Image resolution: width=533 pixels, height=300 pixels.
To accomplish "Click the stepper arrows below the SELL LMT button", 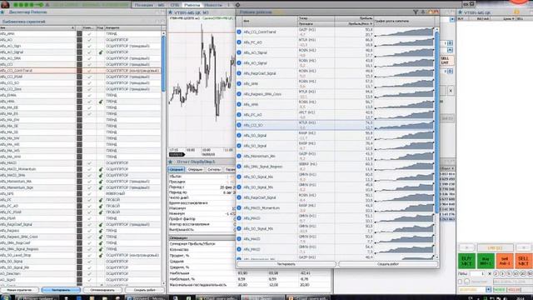I will pos(450,72).
